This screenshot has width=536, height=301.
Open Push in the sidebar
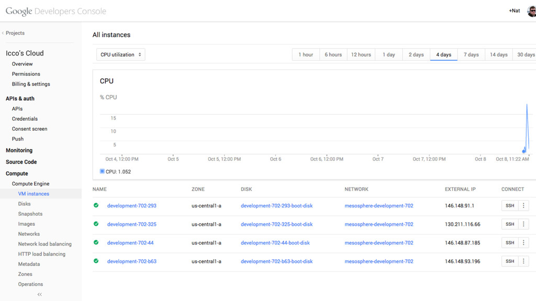pos(18,139)
